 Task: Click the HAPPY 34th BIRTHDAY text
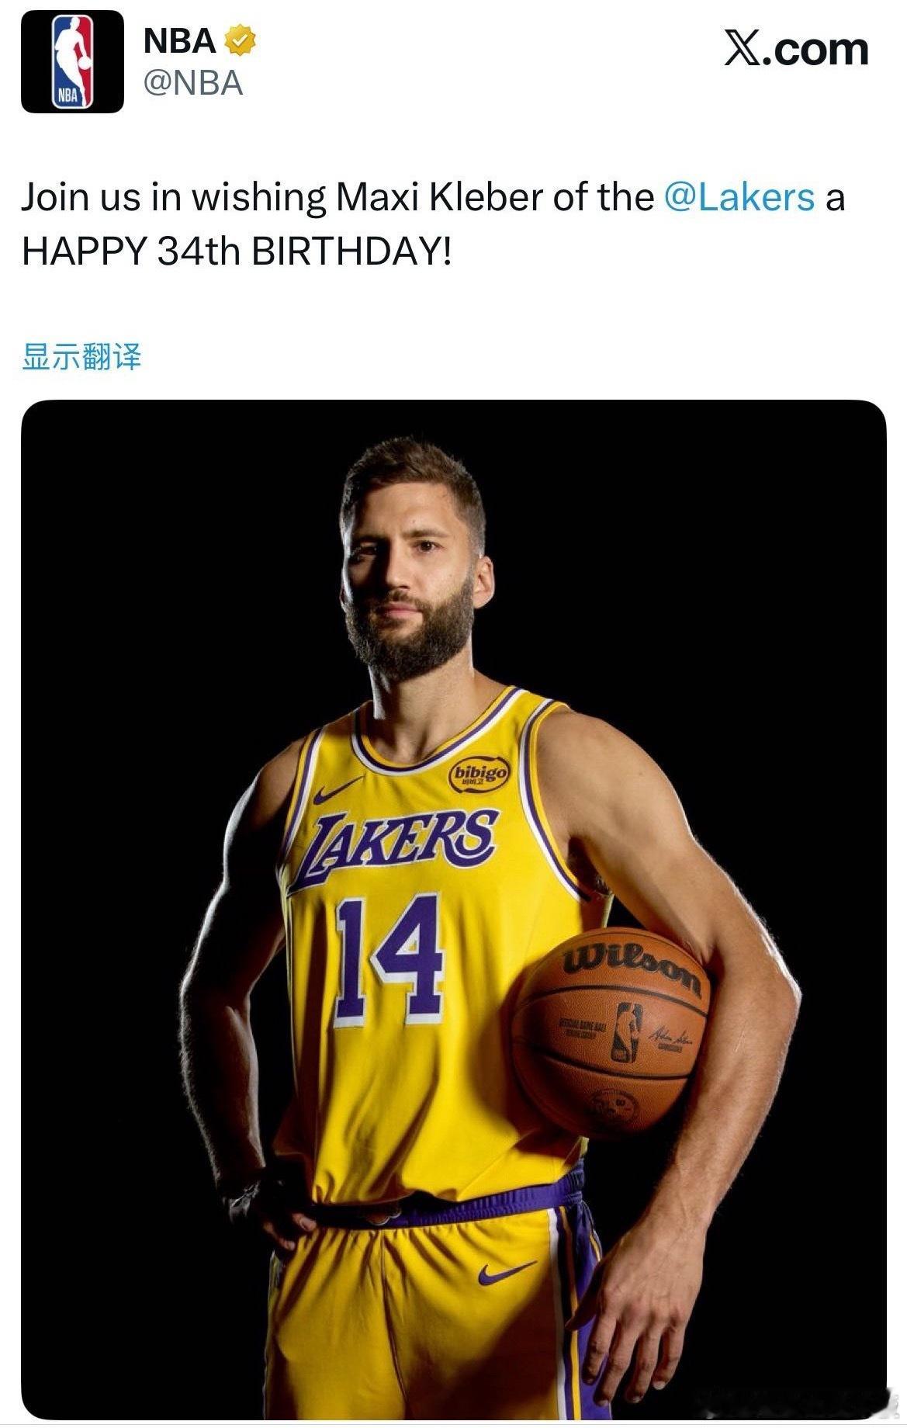[233, 249]
